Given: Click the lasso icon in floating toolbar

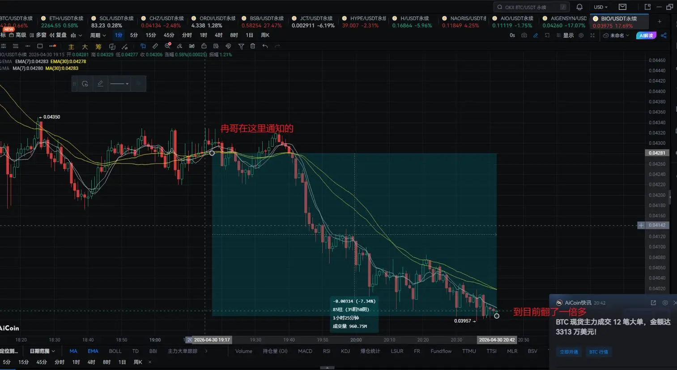Looking at the screenshot, I should [x=85, y=84].
